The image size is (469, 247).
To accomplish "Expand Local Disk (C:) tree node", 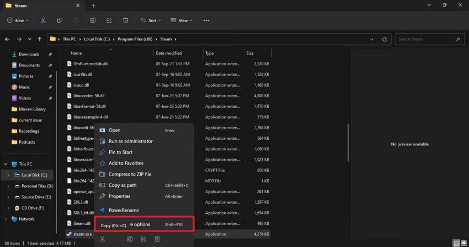I will tap(8, 175).
